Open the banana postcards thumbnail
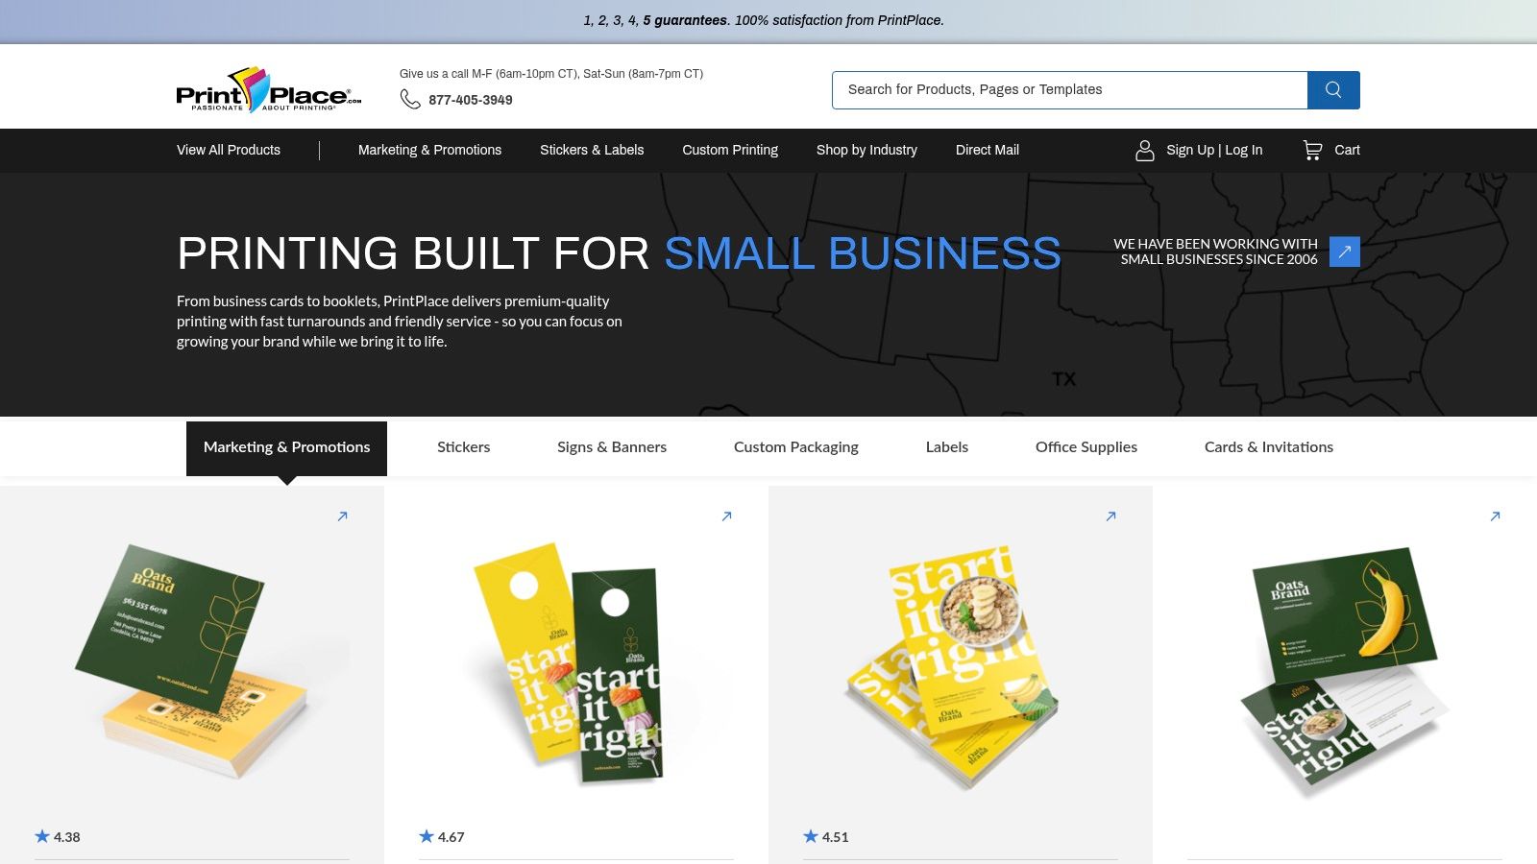The width and height of the screenshot is (1537, 864). (1345, 672)
